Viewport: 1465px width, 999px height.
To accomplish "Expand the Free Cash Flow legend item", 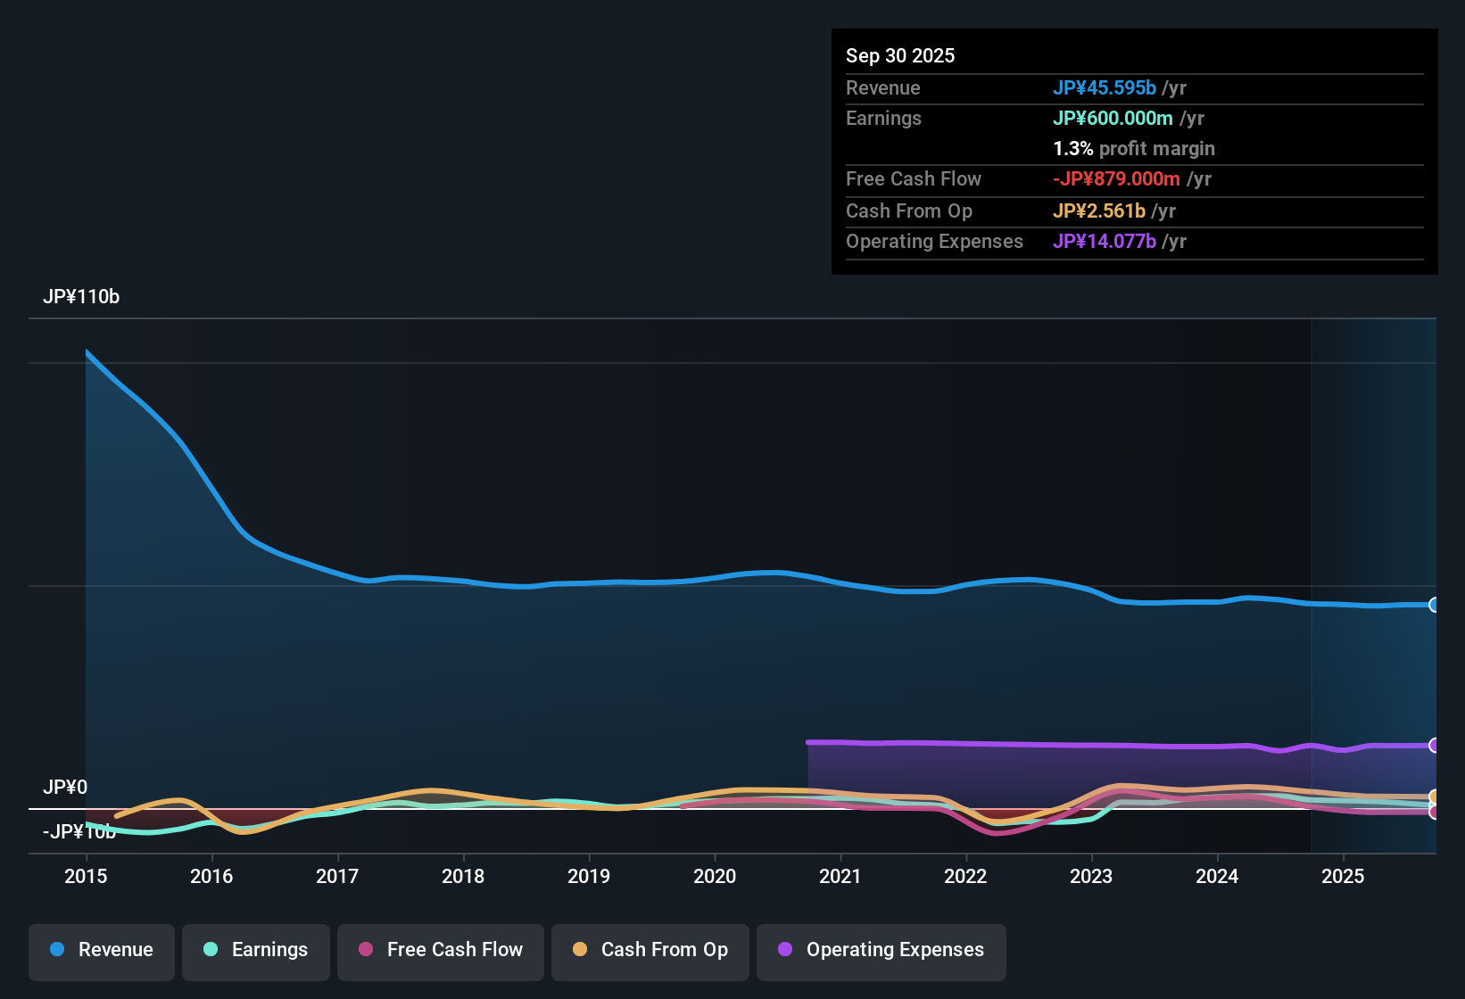I will [x=440, y=950].
